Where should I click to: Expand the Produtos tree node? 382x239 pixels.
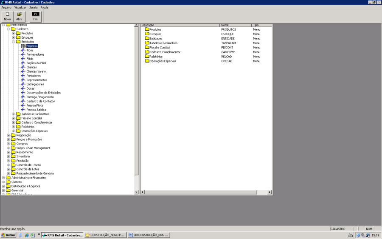(x=14, y=33)
